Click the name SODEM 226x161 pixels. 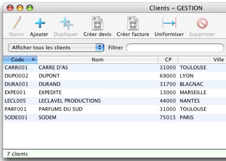click(x=47, y=118)
